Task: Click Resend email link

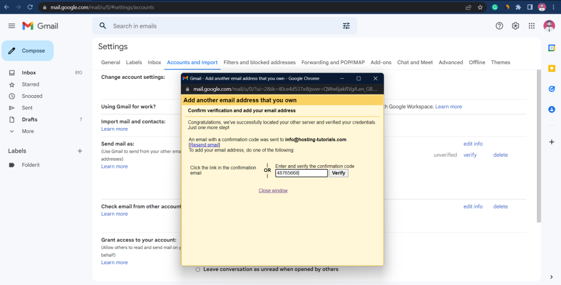Action: pyautogui.click(x=204, y=145)
